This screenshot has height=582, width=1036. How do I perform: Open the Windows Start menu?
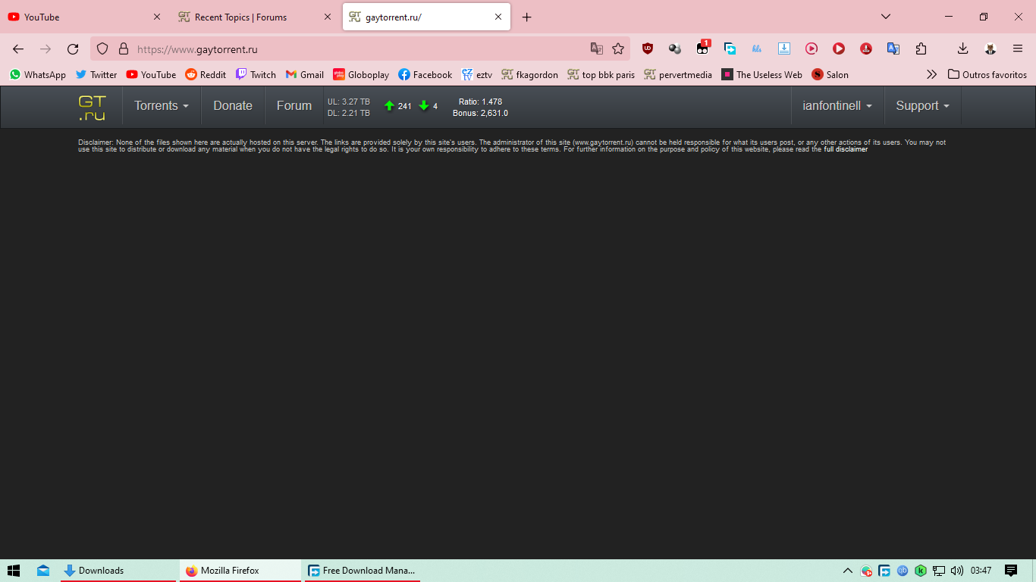pos(13,571)
